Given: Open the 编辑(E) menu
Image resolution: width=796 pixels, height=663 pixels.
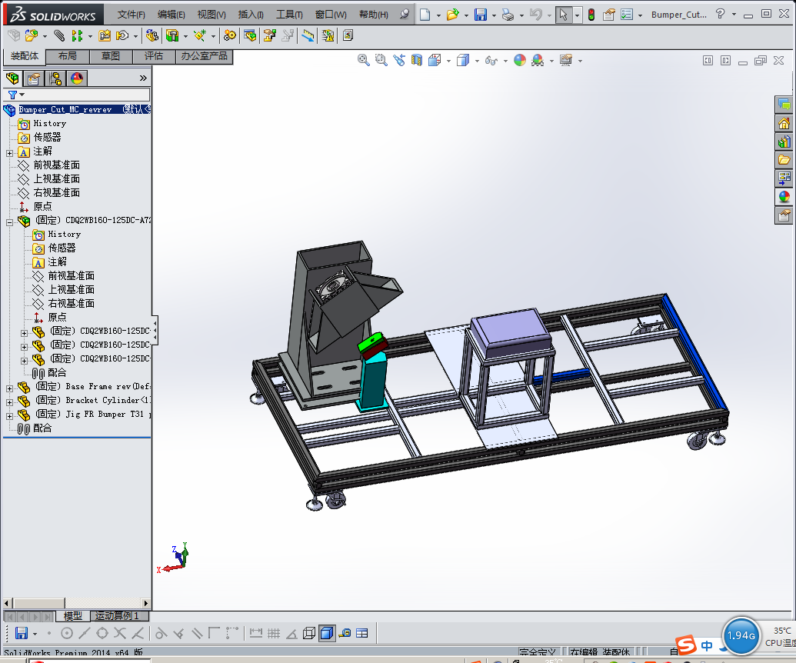Looking at the screenshot, I should 171,15.
